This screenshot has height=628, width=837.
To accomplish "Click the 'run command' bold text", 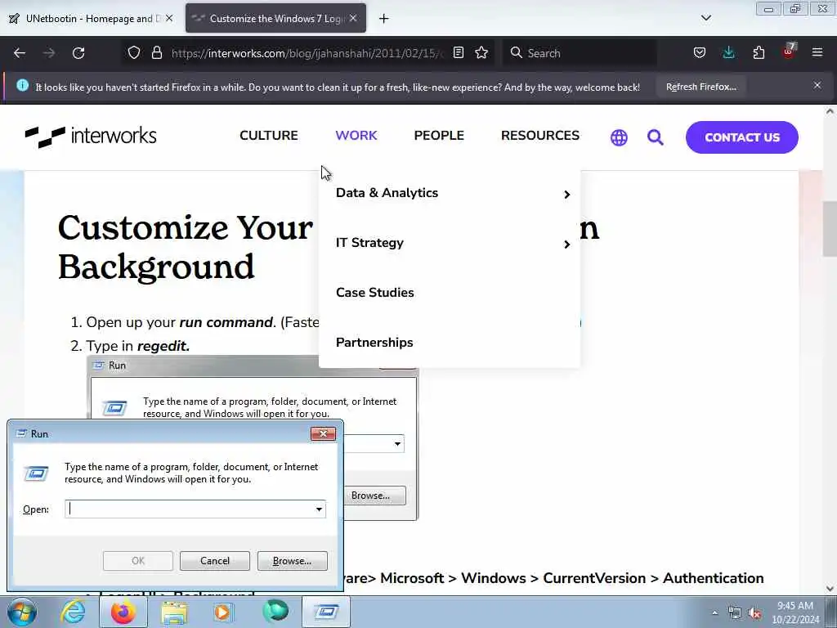I will (226, 322).
